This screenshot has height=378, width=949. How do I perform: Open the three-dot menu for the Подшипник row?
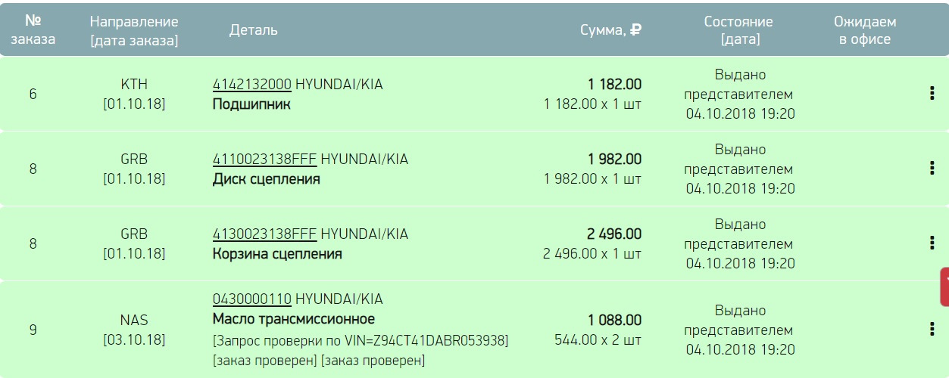[932, 94]
